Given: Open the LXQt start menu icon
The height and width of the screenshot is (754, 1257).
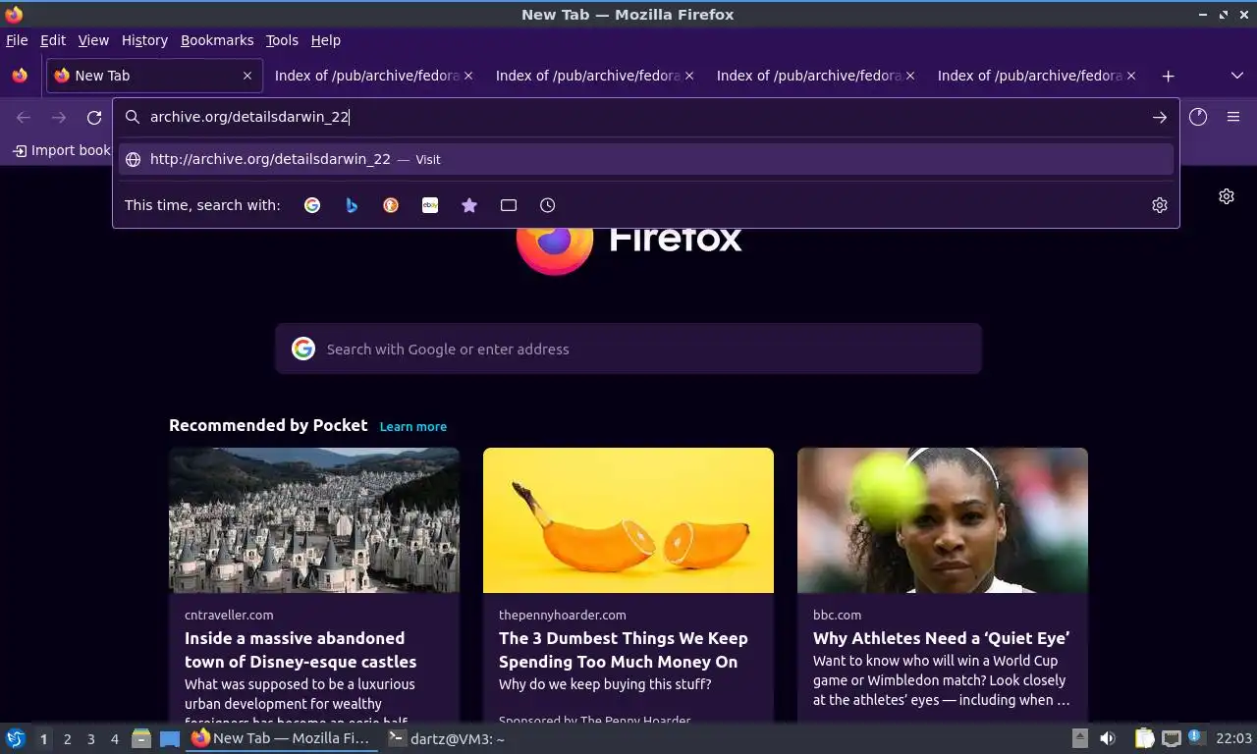Looking at the screenshot, I should 16,738.
